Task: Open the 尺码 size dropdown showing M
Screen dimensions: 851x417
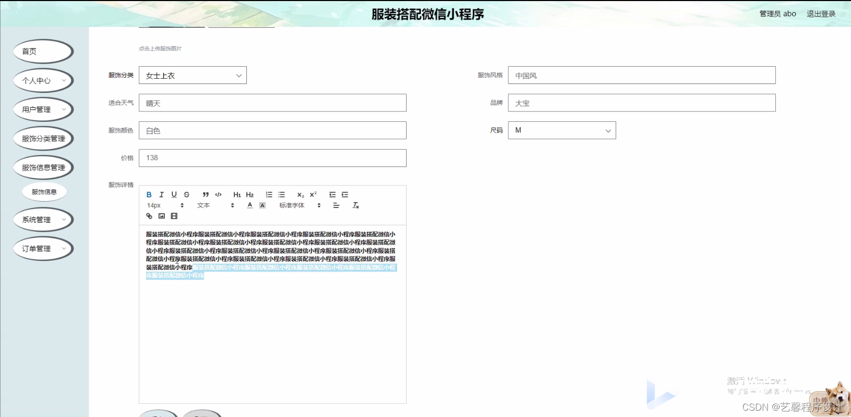Action: coord(562,130)
